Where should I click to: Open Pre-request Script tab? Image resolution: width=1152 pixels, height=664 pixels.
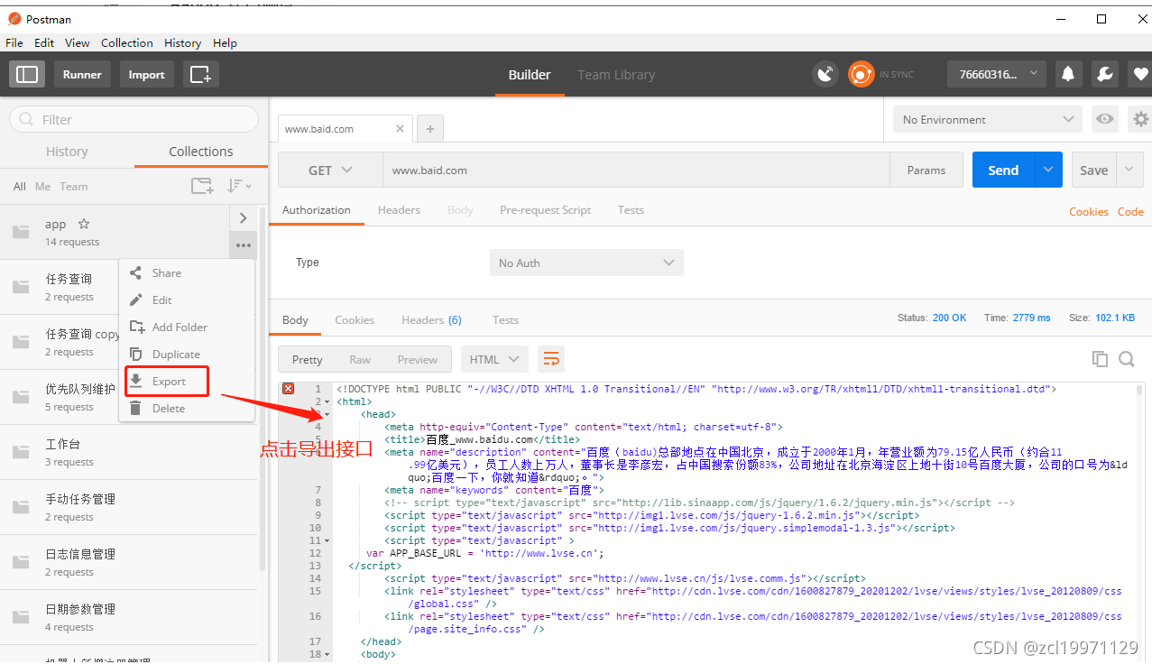coord(545,209)
